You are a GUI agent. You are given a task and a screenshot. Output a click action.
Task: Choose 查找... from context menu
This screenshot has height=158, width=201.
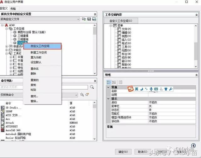pyautogui.click(x=34, y=96)
